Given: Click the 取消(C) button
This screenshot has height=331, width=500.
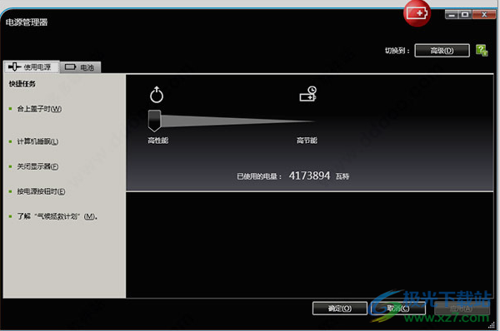Looking at the screenshot, I should (398, 308).
